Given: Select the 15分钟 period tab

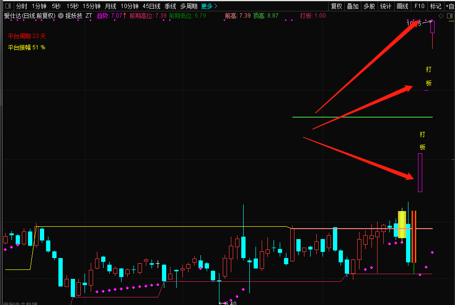Looking at the screenshot, I should point(91,6).
